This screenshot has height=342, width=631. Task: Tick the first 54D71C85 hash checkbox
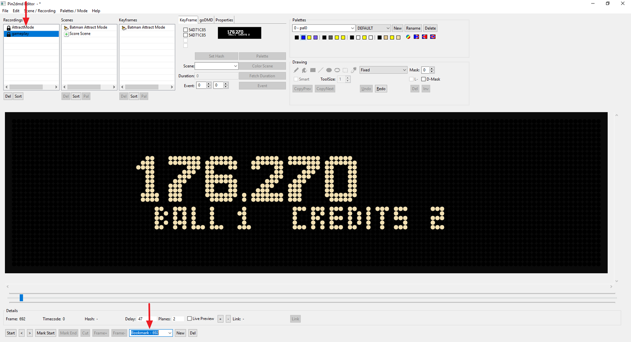click(x=185, y=30)
